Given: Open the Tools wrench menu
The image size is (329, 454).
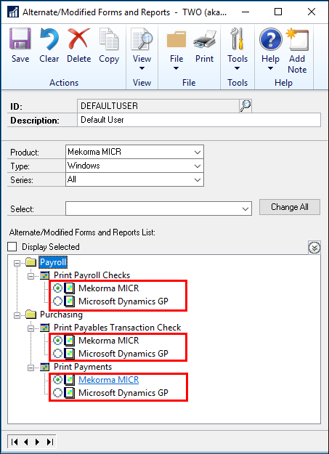Looking at the screenshot, I should pyautogui.click(x=237, y=49).
